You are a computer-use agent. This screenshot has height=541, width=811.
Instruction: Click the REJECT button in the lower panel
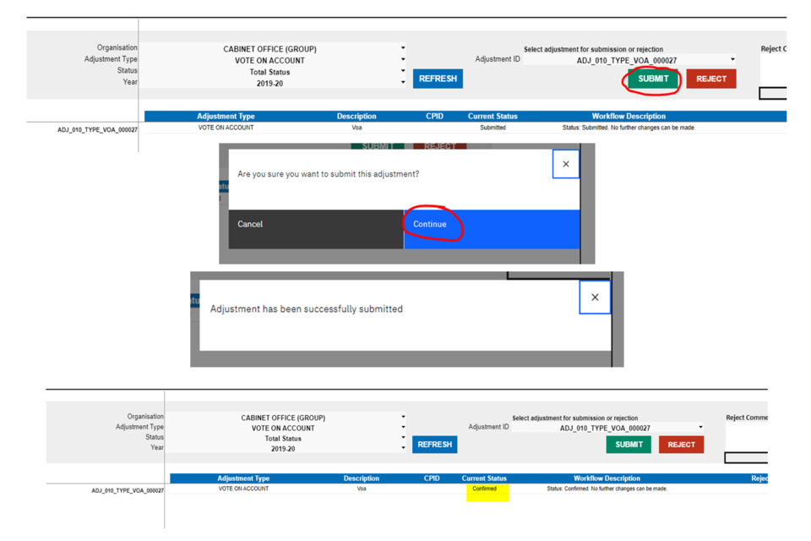coord(681,445)
